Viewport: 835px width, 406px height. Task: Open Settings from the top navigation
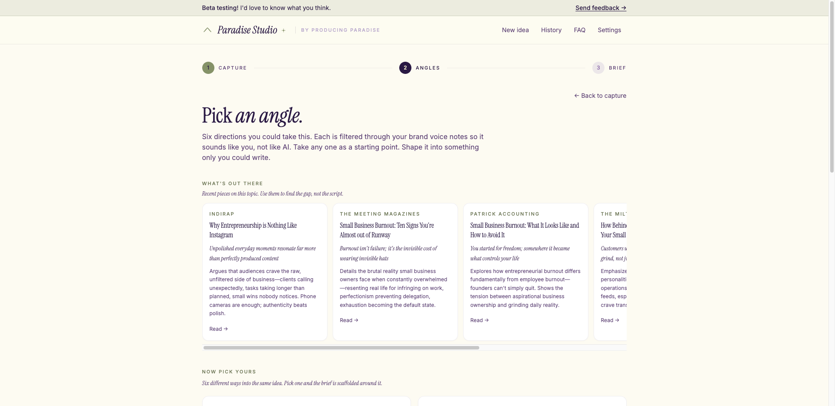point(609,30)
